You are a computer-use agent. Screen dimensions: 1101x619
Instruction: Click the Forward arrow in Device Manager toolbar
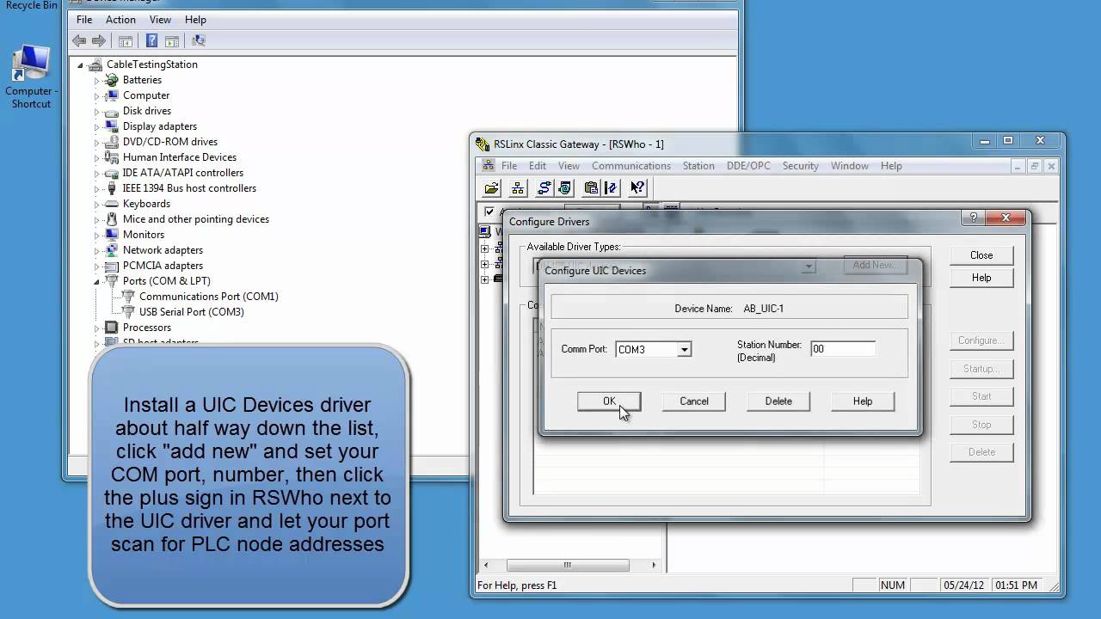click(x=99, y=40)
